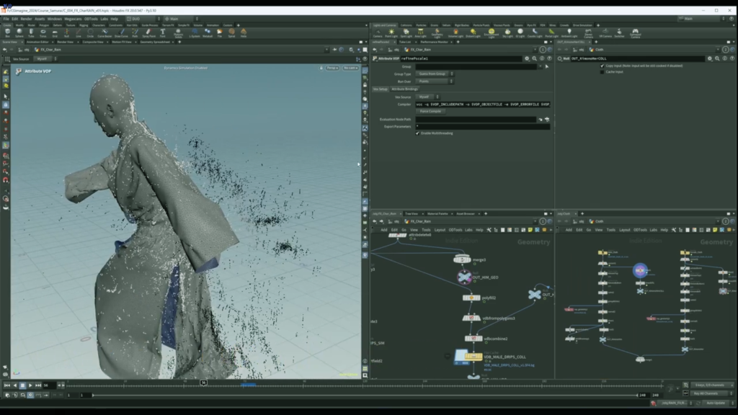The height and width of the screenshot is (415, 738).
Task: Open the Render menu
Action: pos(27,19)
